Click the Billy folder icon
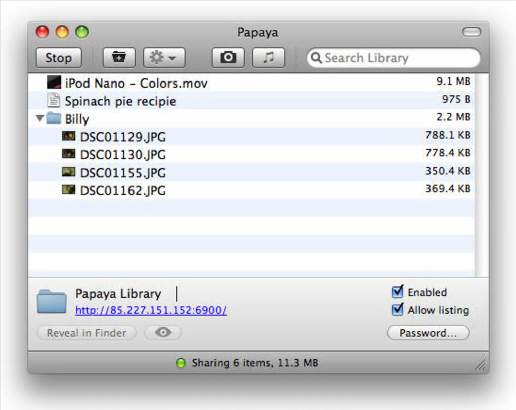Viewport: 516px width, 410px height. 54,117
